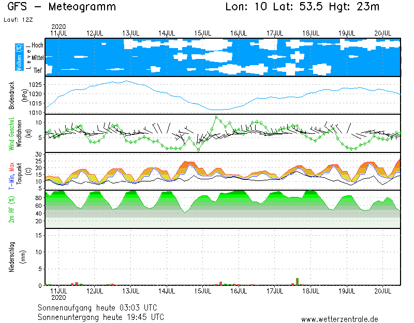
Task: Click the "(C)" temperature unit label
Action: click(x=28, y=171)
